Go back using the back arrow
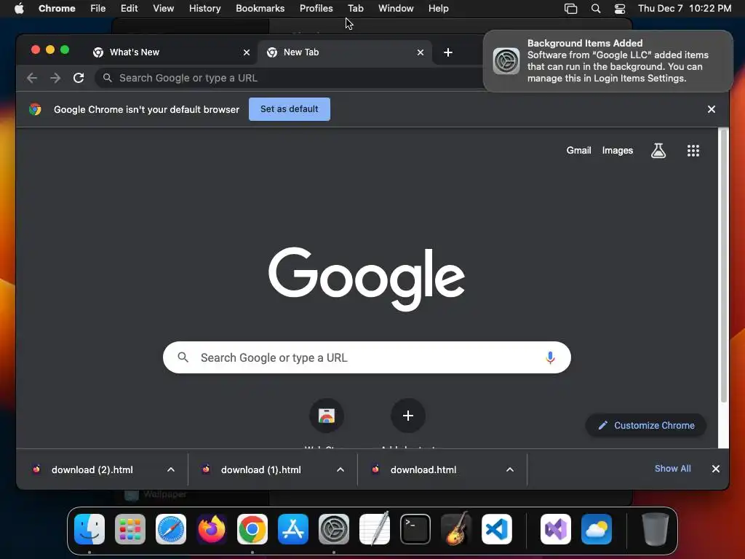This screenshot has width=745, height=559. [32, 78]
